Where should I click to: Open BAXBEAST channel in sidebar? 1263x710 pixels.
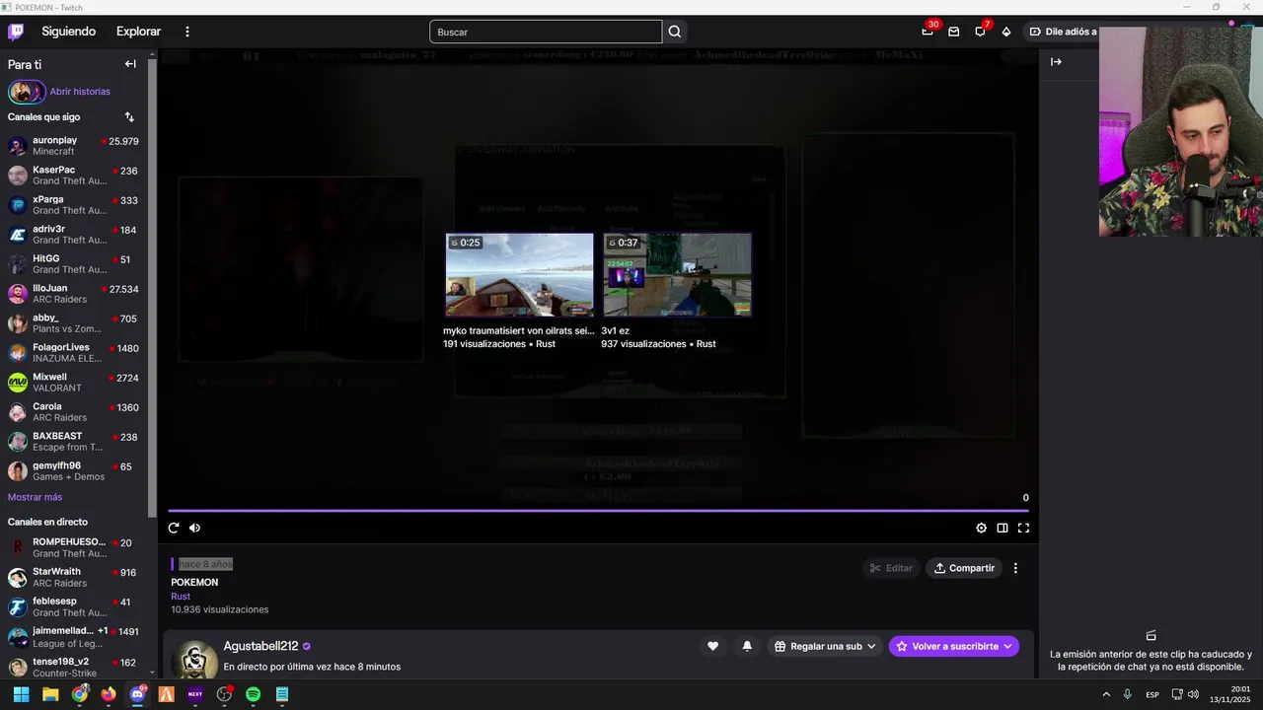(74, 442)
